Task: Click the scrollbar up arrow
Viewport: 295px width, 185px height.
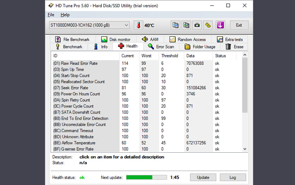Action: [245, 55]
